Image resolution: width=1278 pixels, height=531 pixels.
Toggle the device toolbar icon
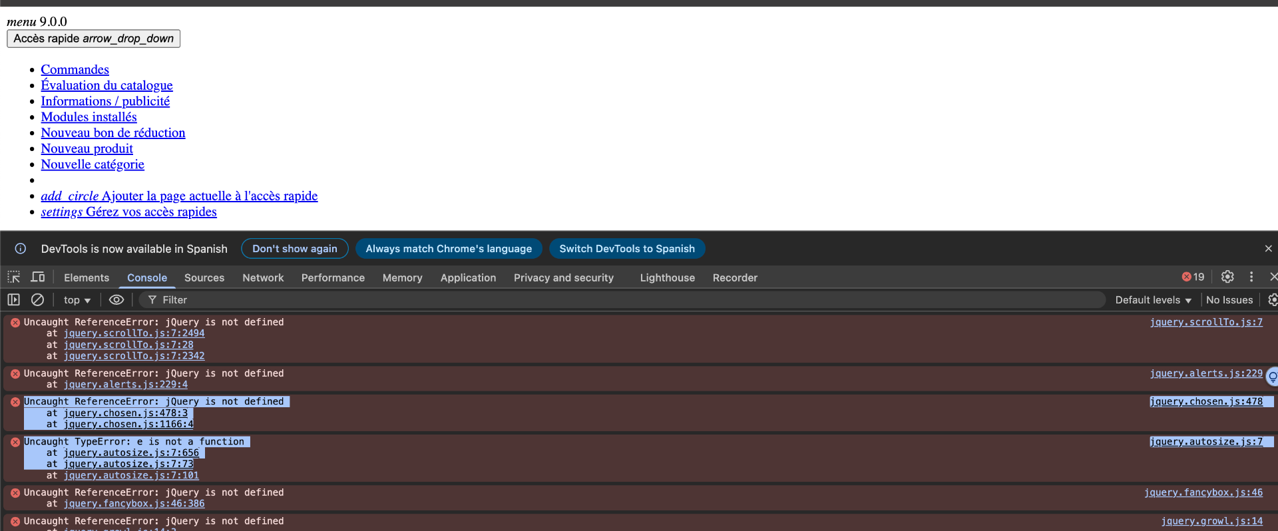[38, 277]
